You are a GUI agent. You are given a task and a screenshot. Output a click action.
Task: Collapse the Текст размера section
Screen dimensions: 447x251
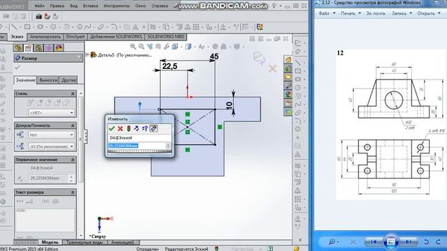(73, 192)
